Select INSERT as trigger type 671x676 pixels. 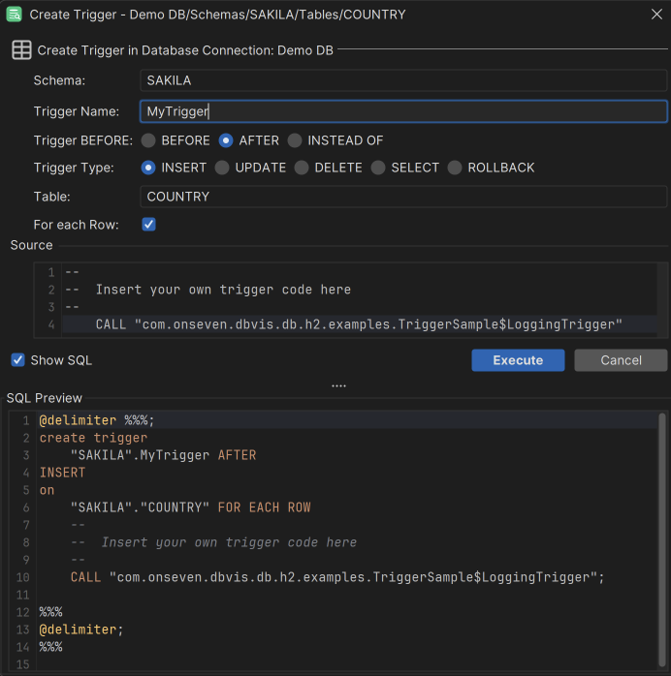point(148,168)
